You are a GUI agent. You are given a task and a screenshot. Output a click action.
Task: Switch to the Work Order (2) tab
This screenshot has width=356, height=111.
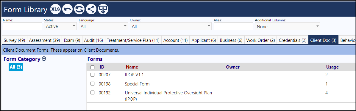261,40
